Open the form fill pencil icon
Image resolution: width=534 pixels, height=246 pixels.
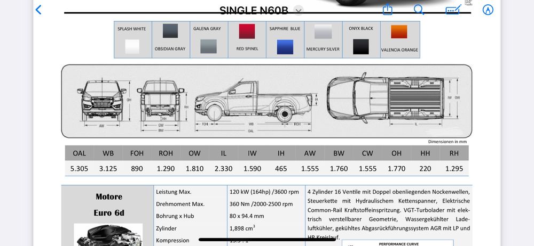click(x=453, y=10)
